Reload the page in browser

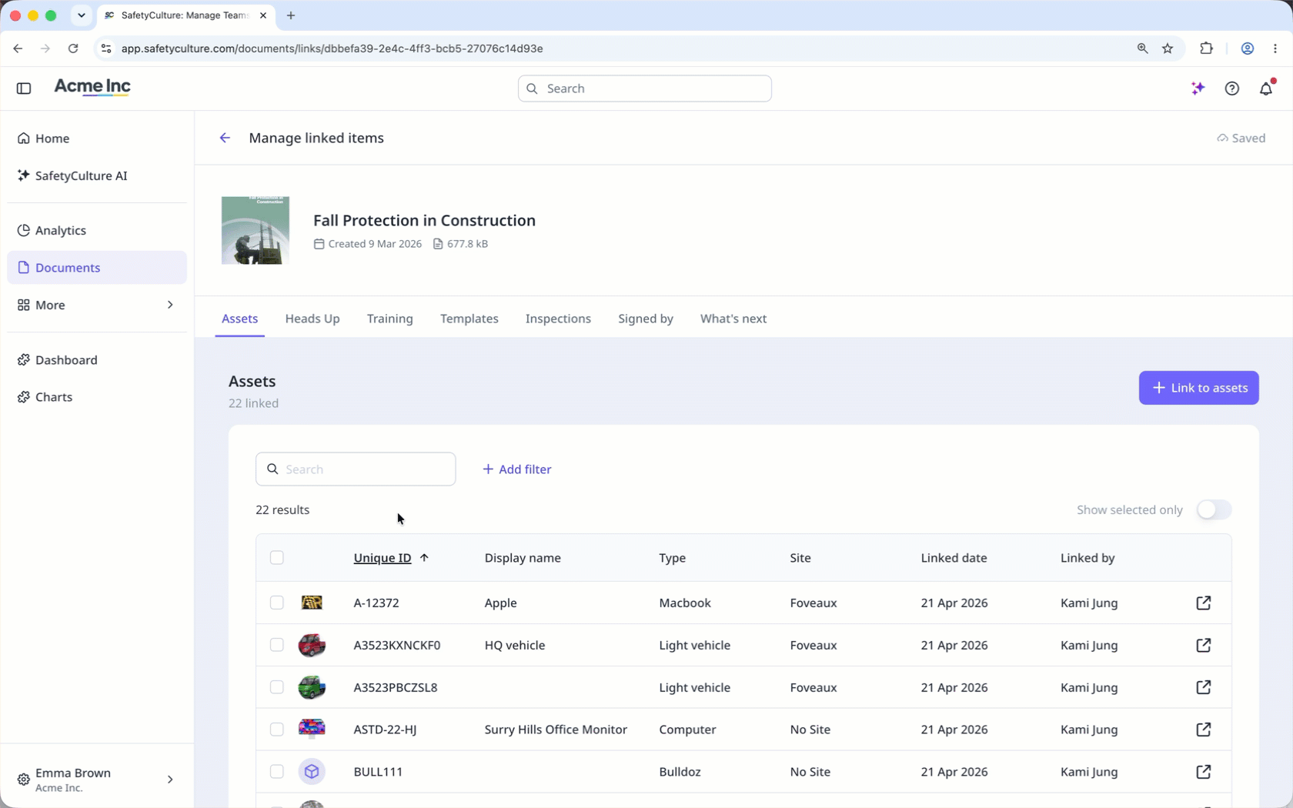[x=73, y=48]
